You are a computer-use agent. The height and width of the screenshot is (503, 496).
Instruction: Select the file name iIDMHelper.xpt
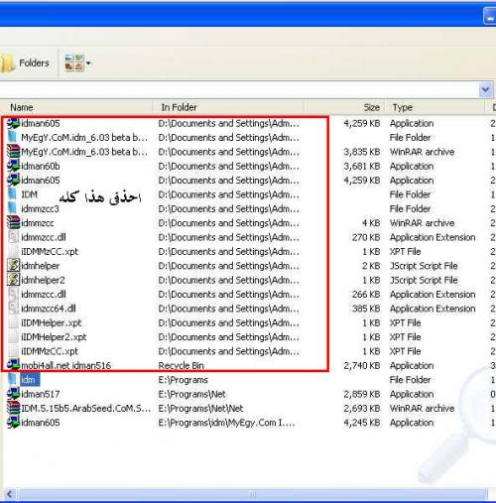[x=52, y=322]
